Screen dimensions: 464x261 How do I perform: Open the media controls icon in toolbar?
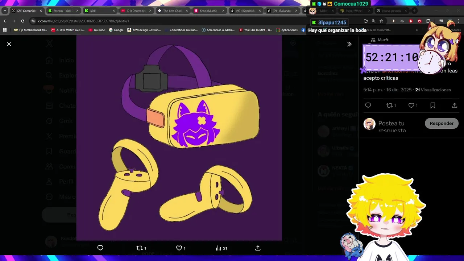click(x=441, y=21)
